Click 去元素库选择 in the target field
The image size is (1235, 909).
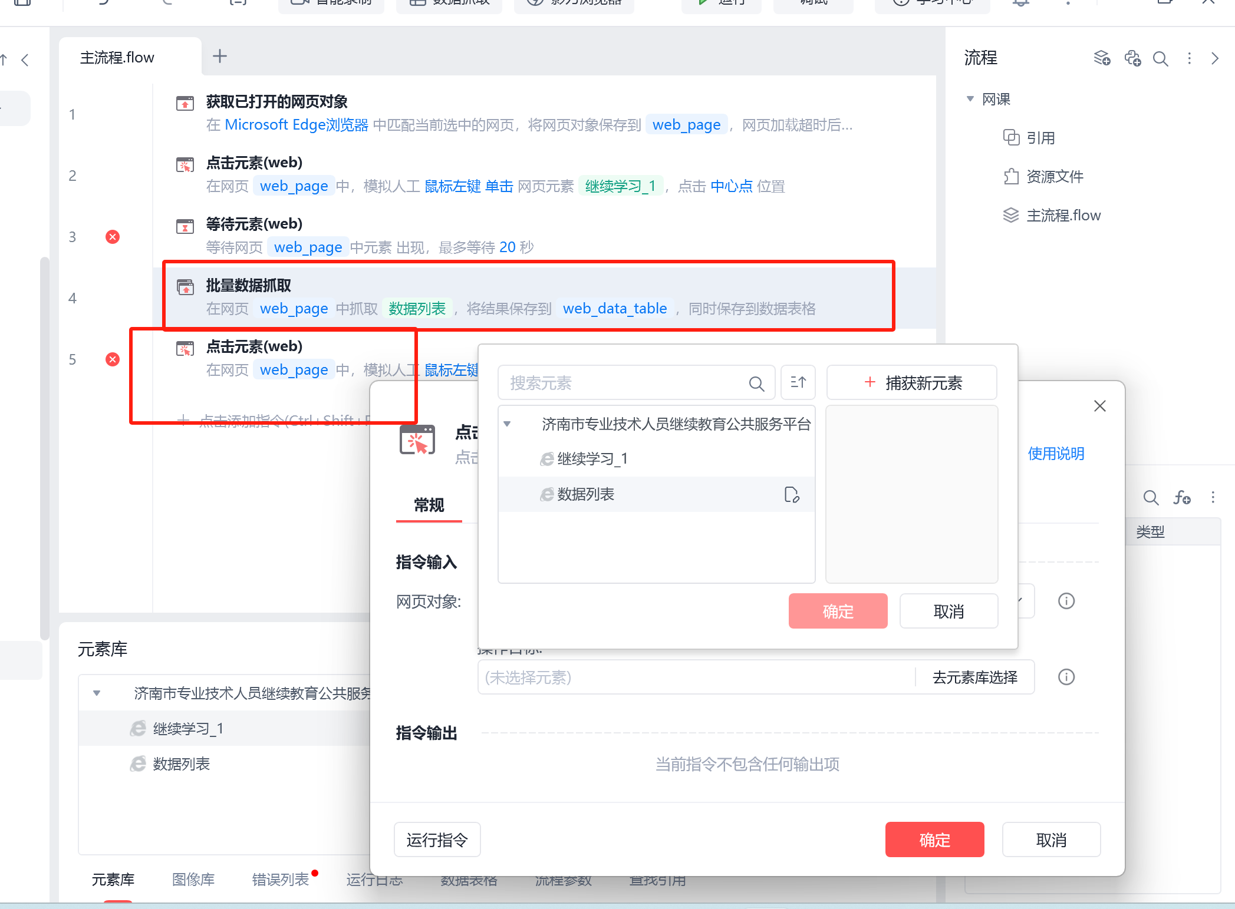[974, 677]
